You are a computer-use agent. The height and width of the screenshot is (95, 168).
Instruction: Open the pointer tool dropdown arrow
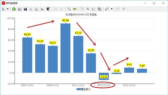8,9
